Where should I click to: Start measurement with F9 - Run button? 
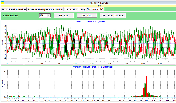click(x=64, y=16)
